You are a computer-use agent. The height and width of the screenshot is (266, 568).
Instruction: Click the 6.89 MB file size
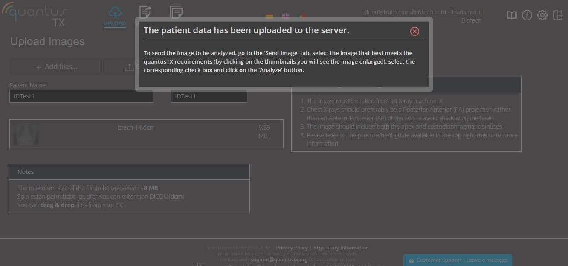click(264, 131)
